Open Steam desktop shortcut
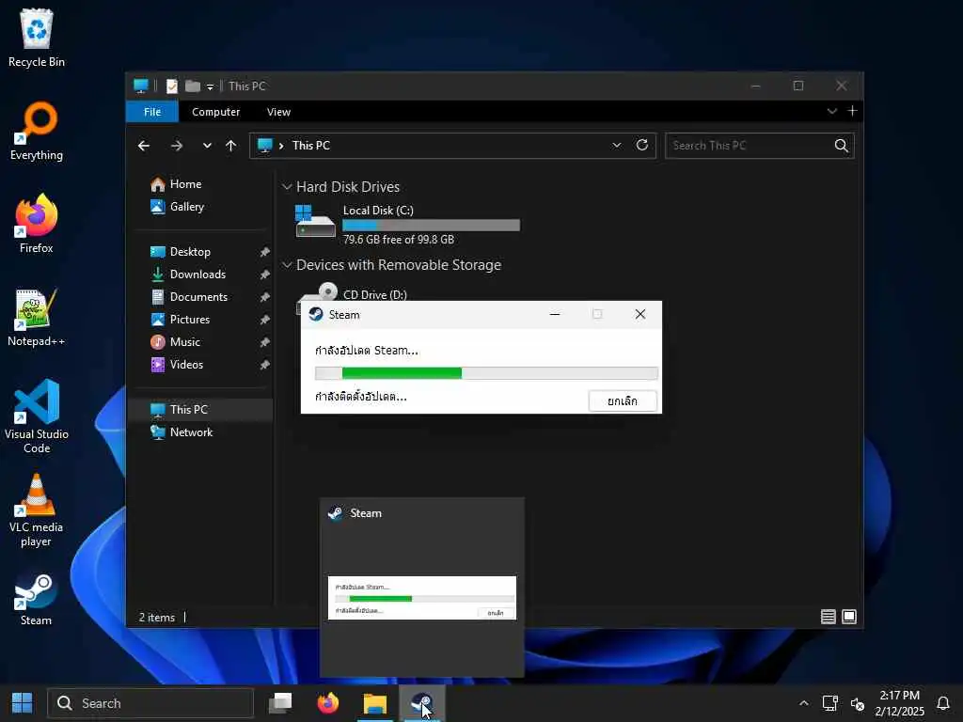Screen dimensions: 963x722 (37, 599)
